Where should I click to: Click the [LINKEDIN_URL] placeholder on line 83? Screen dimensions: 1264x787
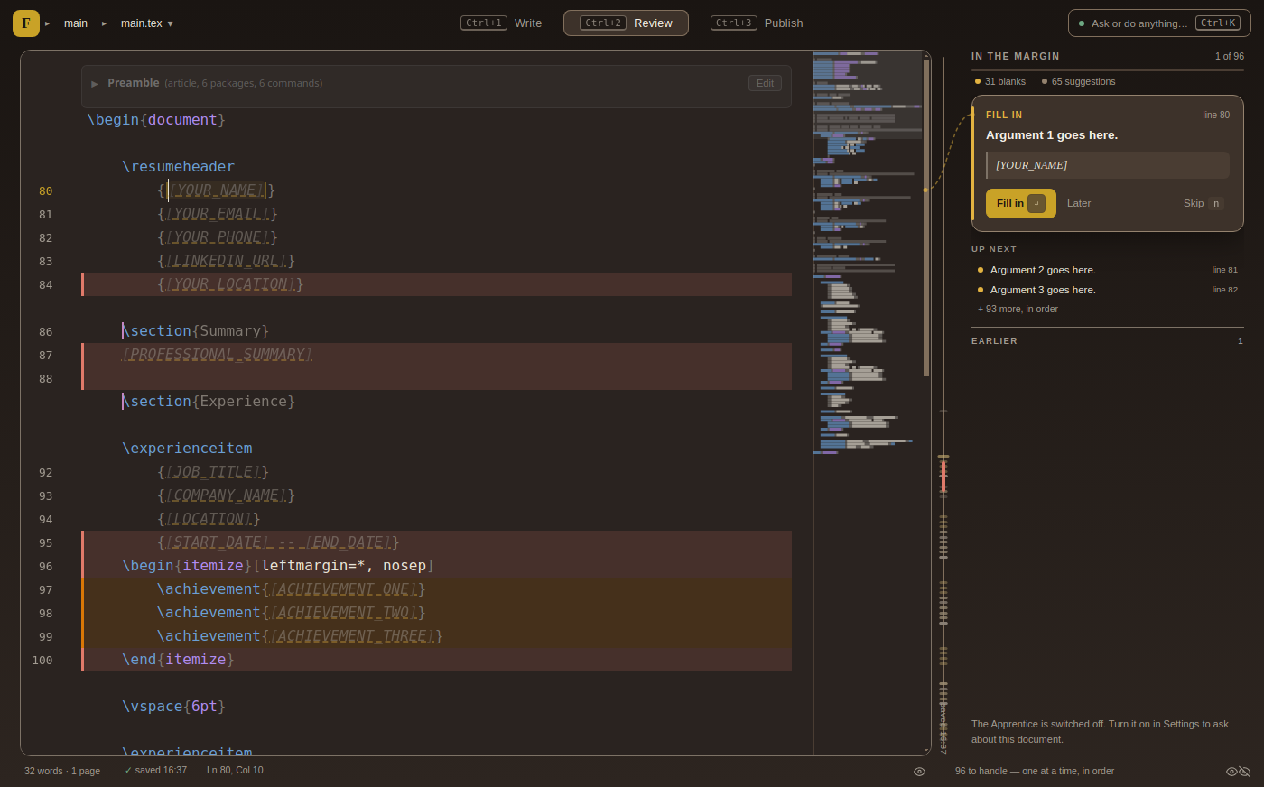pyautogui.click(x=226, y=262)
